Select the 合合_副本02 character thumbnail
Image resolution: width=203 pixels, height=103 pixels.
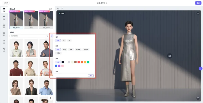16,20
